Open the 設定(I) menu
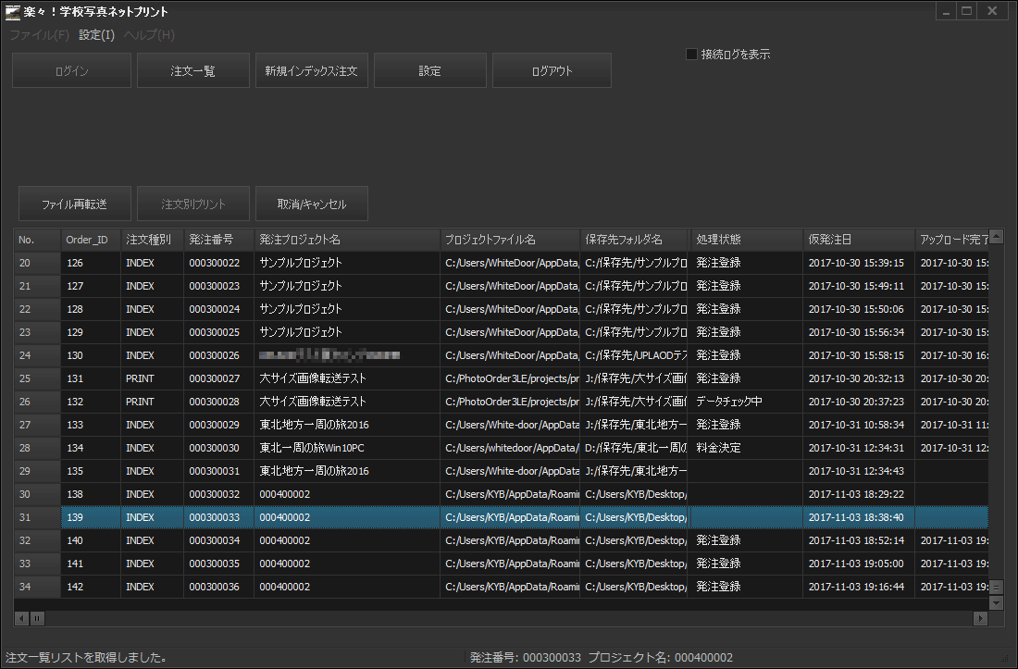Screen dimensions: 1018x669 click(96, 35)
